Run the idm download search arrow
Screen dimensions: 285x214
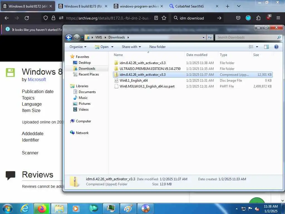[x=219, y=18]
